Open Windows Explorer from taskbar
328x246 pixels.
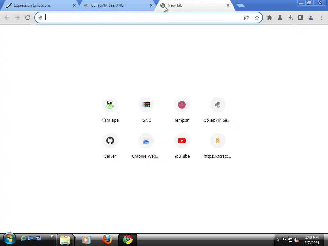tap(65, 240)
